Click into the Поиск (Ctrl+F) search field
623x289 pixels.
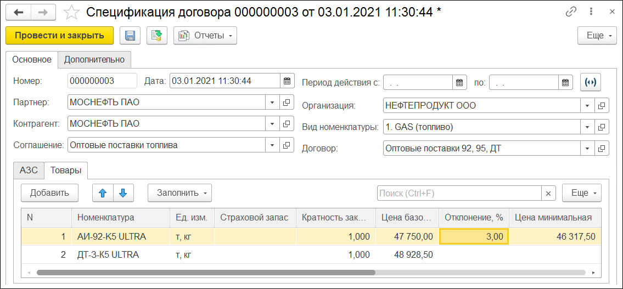pos(459,193)
